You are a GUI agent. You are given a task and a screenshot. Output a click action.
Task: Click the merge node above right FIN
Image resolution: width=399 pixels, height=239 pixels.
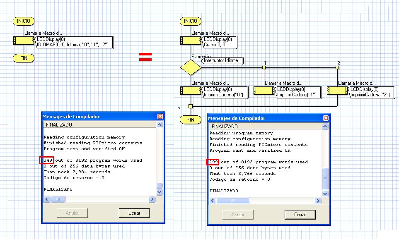click(x=191, y=106)
